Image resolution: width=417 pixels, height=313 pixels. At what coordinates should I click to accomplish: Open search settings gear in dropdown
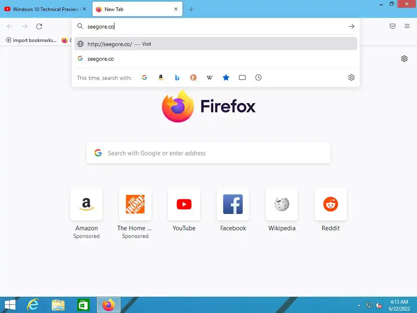351,77
